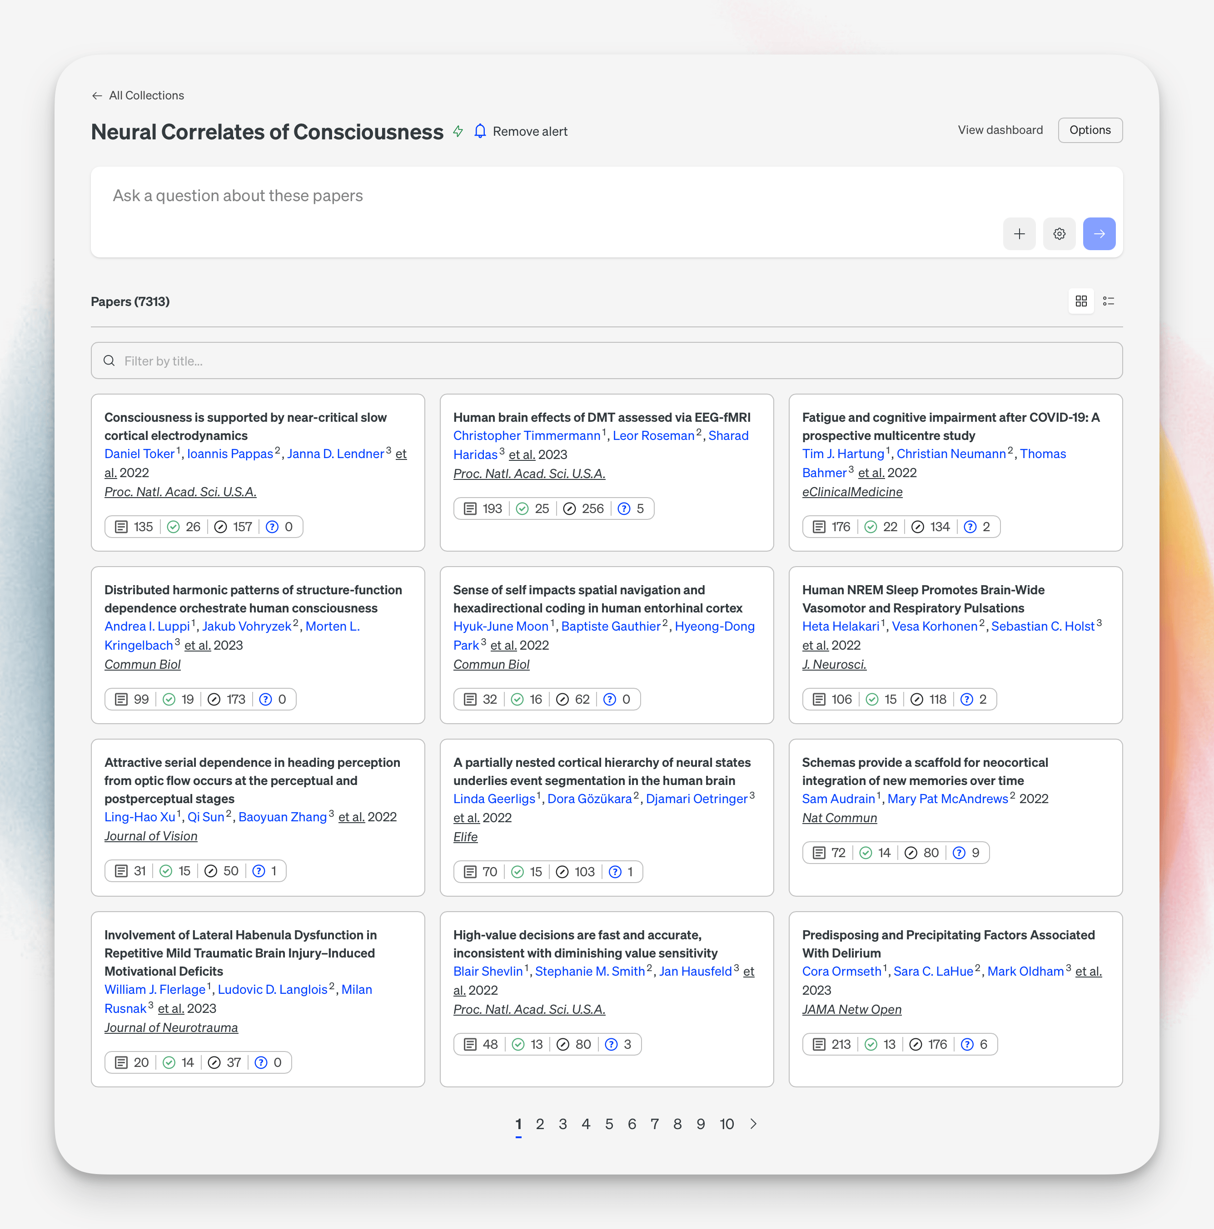Viewport: 1214px width, 1229px height.
Task: Expand et al. authors on Distributed harmonic patterns paper
Action: coord(197,645)
